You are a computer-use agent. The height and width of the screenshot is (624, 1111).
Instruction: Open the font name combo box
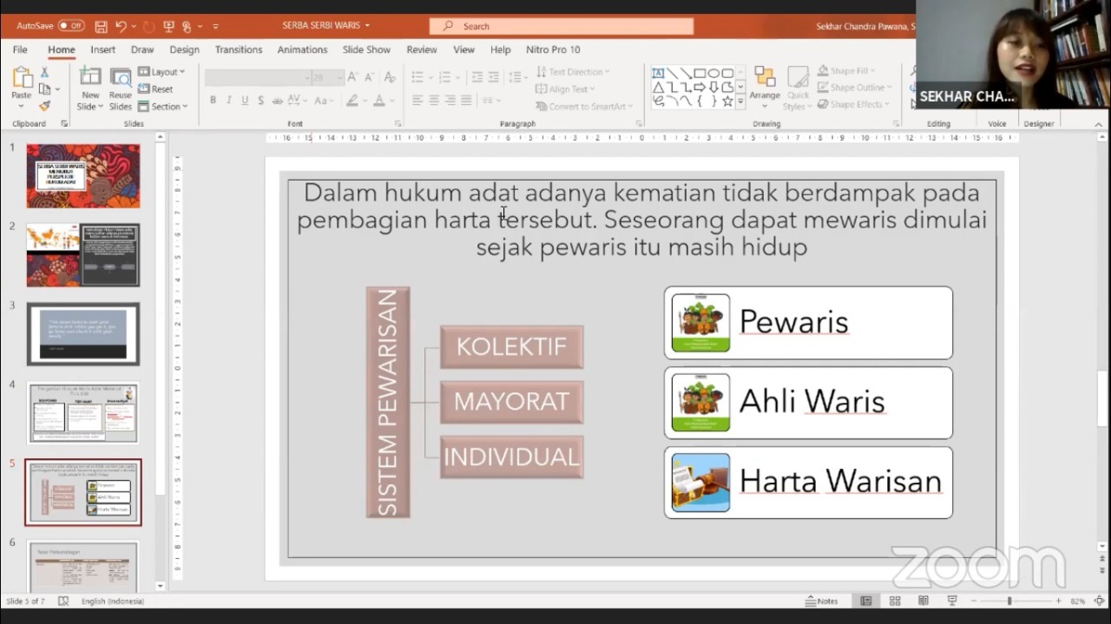pos(257,77)
